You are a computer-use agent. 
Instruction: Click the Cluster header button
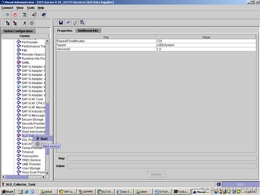click(25, 36)
